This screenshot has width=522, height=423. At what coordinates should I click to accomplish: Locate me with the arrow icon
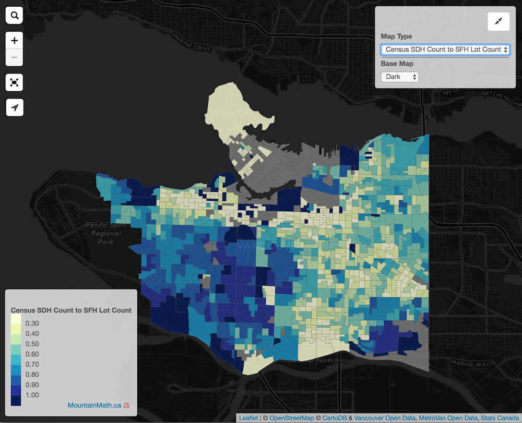point(14,108)
